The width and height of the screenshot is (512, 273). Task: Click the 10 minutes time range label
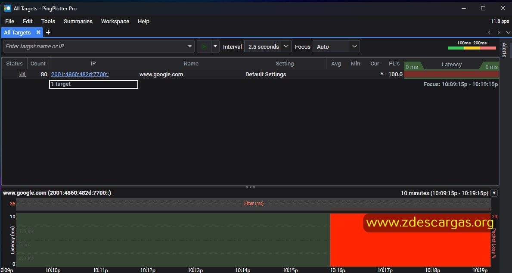[444, 193]
